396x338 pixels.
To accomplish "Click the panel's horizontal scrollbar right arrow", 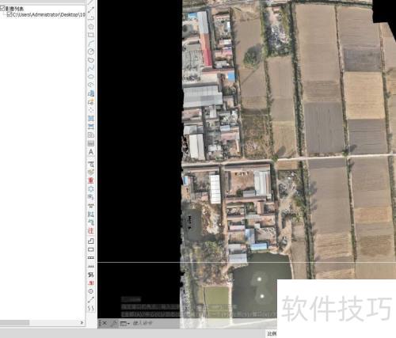I will [x=82, y=322].
